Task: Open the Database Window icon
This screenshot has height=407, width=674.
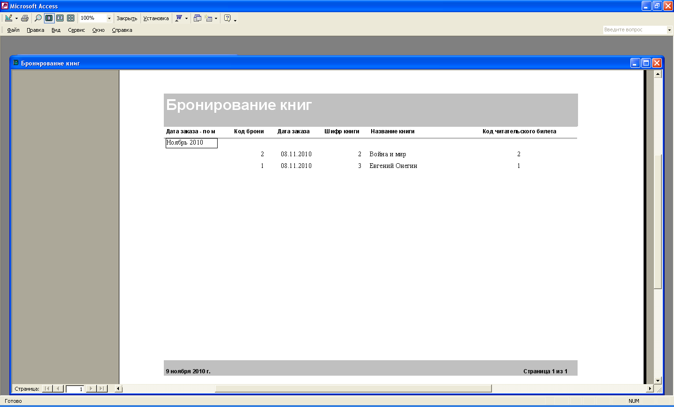Action: point(198,18)
